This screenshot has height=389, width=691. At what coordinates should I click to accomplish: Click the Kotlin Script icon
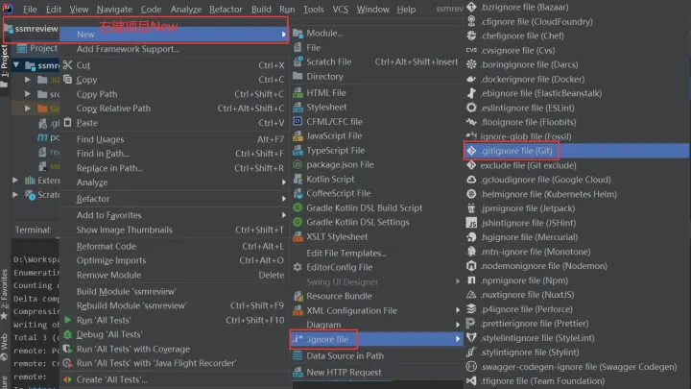point(298,179)
